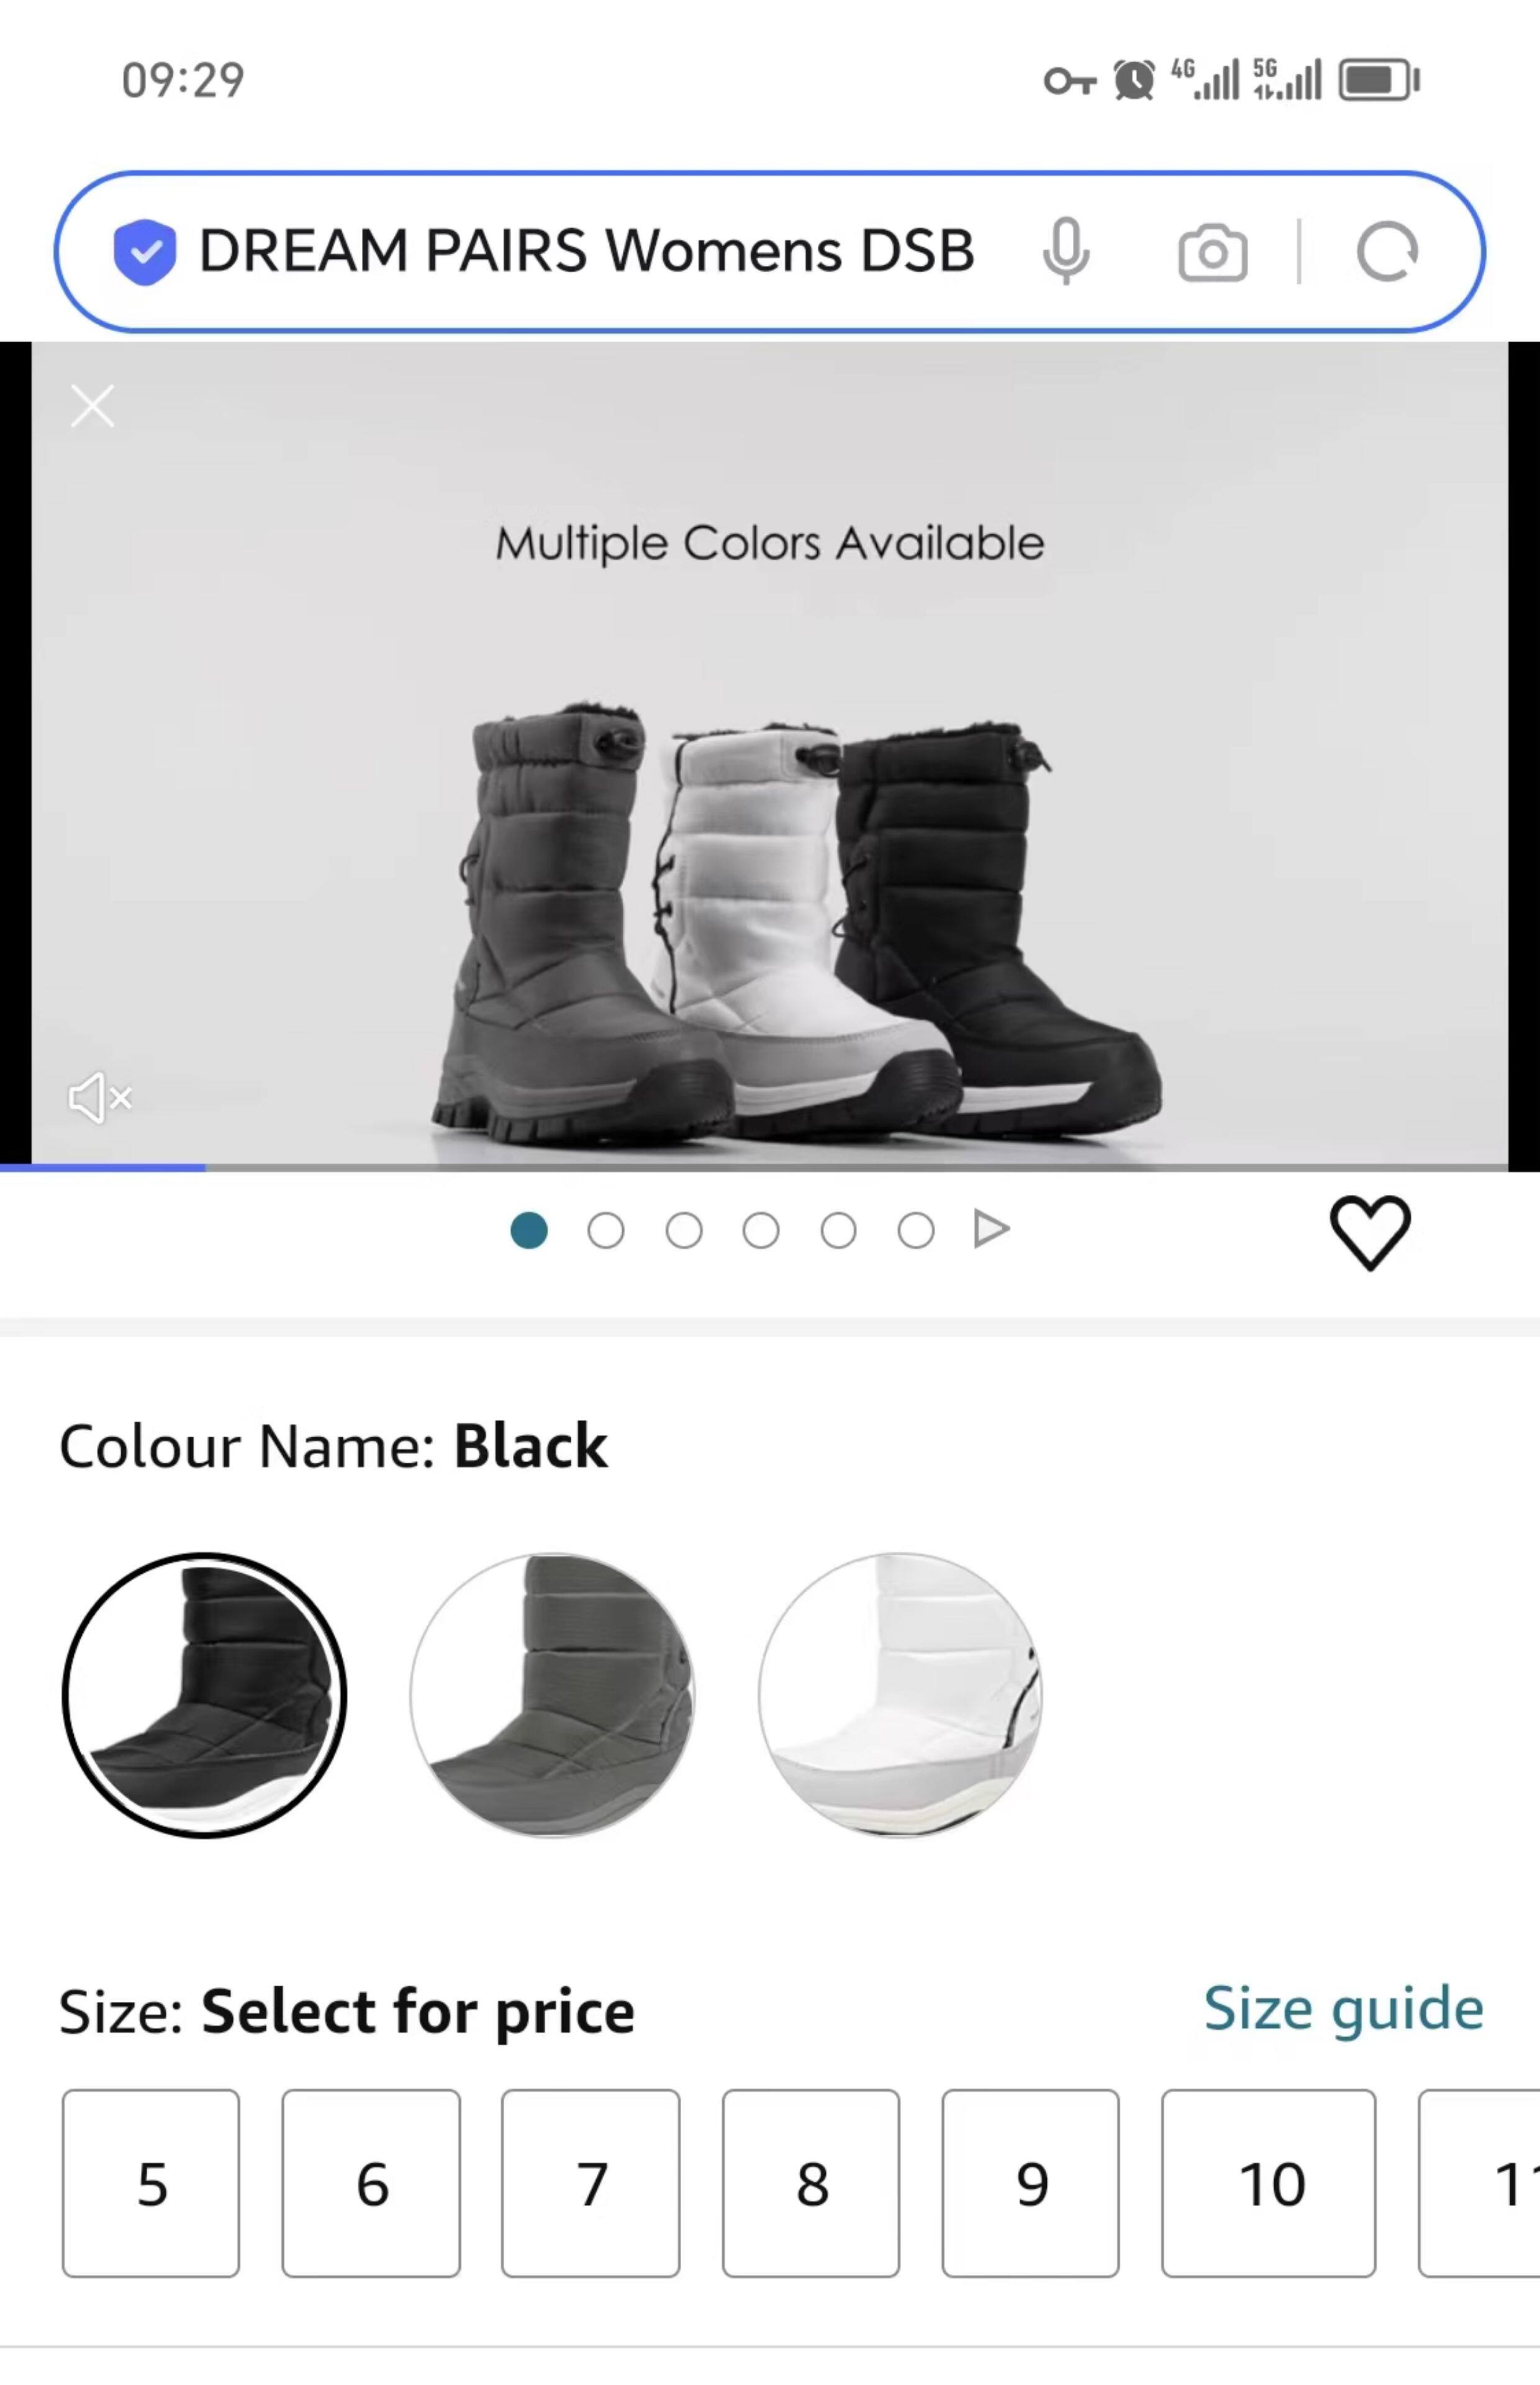The height and width of the screenshot is (2385, 1540).
Task: Choose the white boot colour swatch
Action: click(x=900, y=1695)
